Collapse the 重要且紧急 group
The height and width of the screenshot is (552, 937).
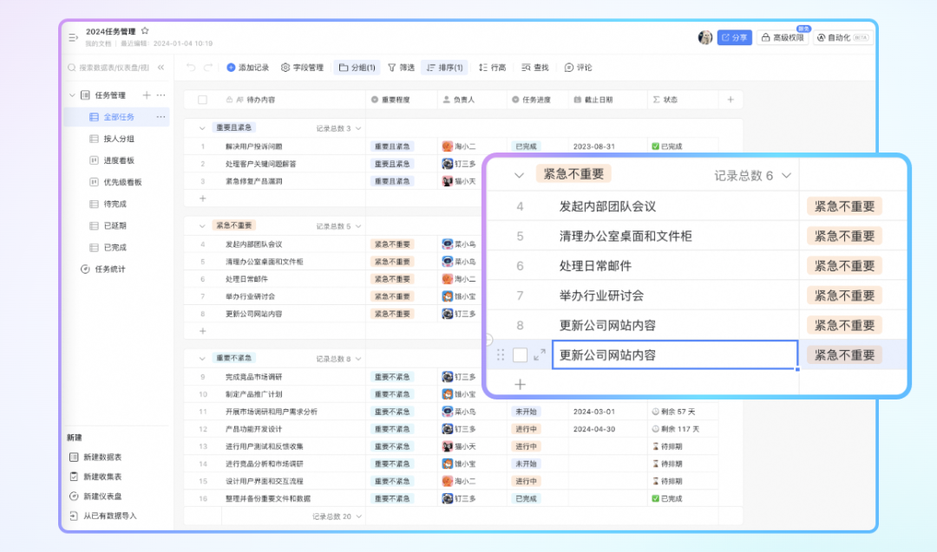point(201,127)
